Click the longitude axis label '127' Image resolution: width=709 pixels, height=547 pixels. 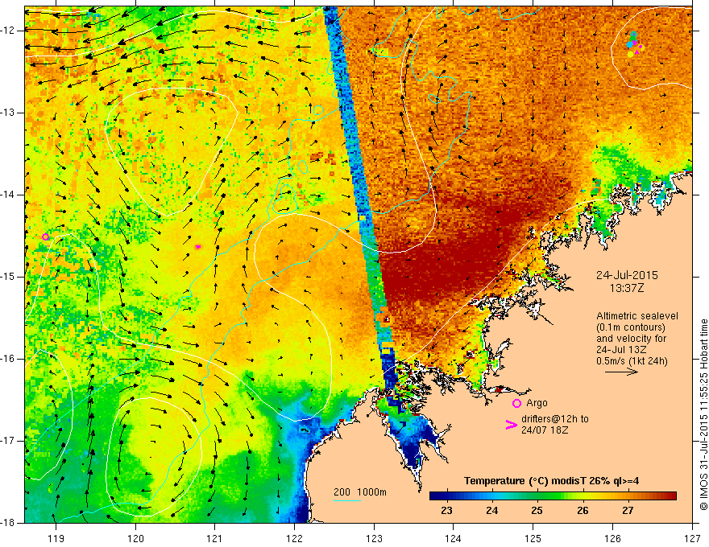coord(692,538)
